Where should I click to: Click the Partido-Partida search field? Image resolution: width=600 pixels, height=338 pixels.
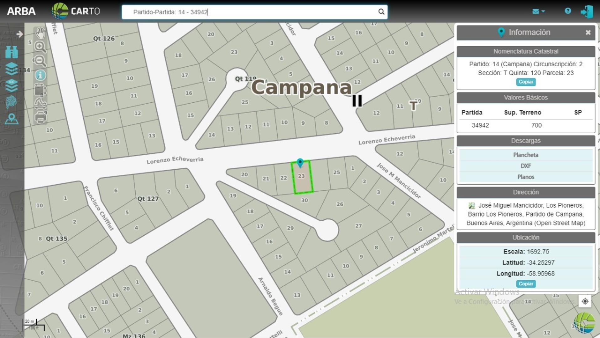(251, 12)
